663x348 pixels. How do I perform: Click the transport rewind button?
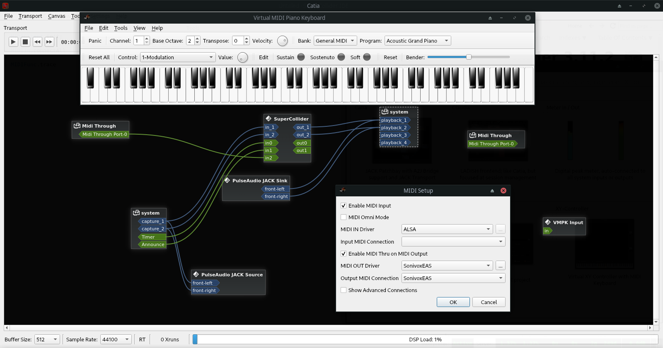pyautogui.click(x=37, y=41)
